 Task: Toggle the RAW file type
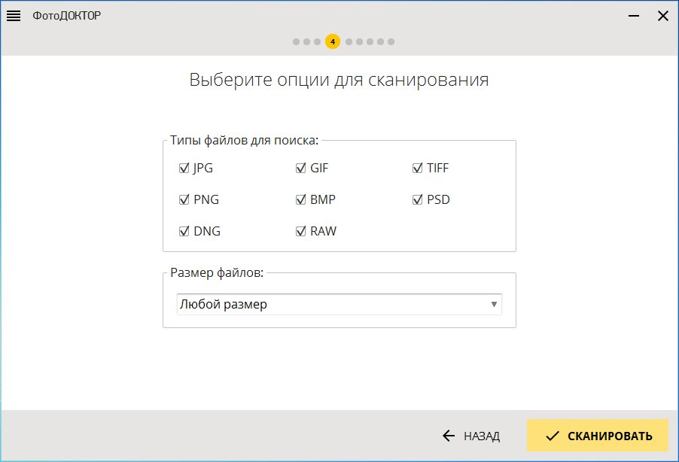tap(301, 232)
